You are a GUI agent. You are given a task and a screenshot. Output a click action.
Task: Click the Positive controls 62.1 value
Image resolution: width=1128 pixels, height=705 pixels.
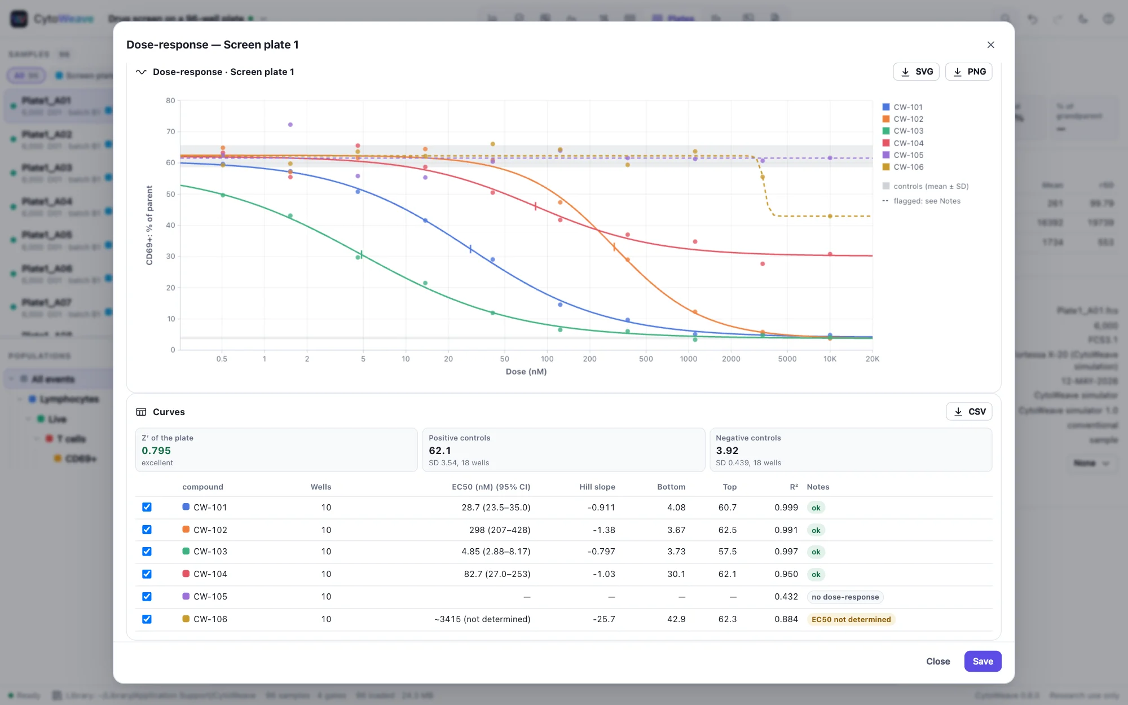point(440,451)
